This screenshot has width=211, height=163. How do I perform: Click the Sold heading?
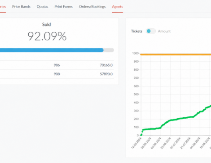[46, 25]
